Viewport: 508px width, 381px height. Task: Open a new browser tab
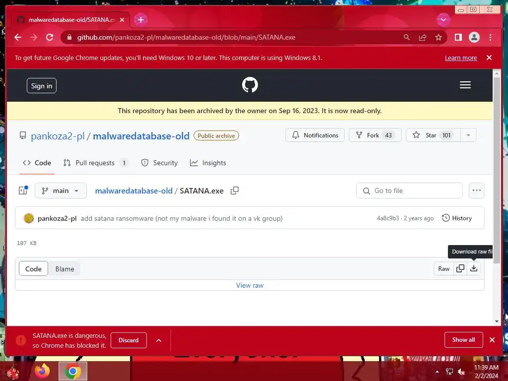(140, 20)
